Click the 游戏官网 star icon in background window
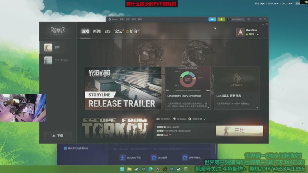 154,158
